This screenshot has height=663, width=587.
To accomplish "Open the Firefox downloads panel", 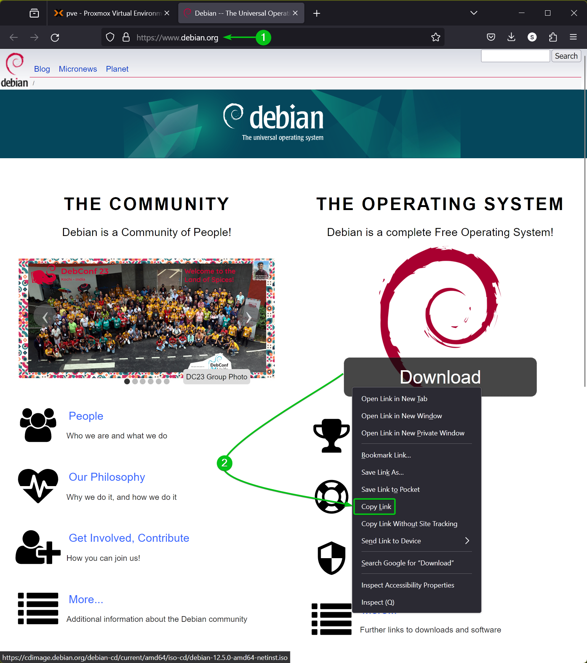I will 511,37.
